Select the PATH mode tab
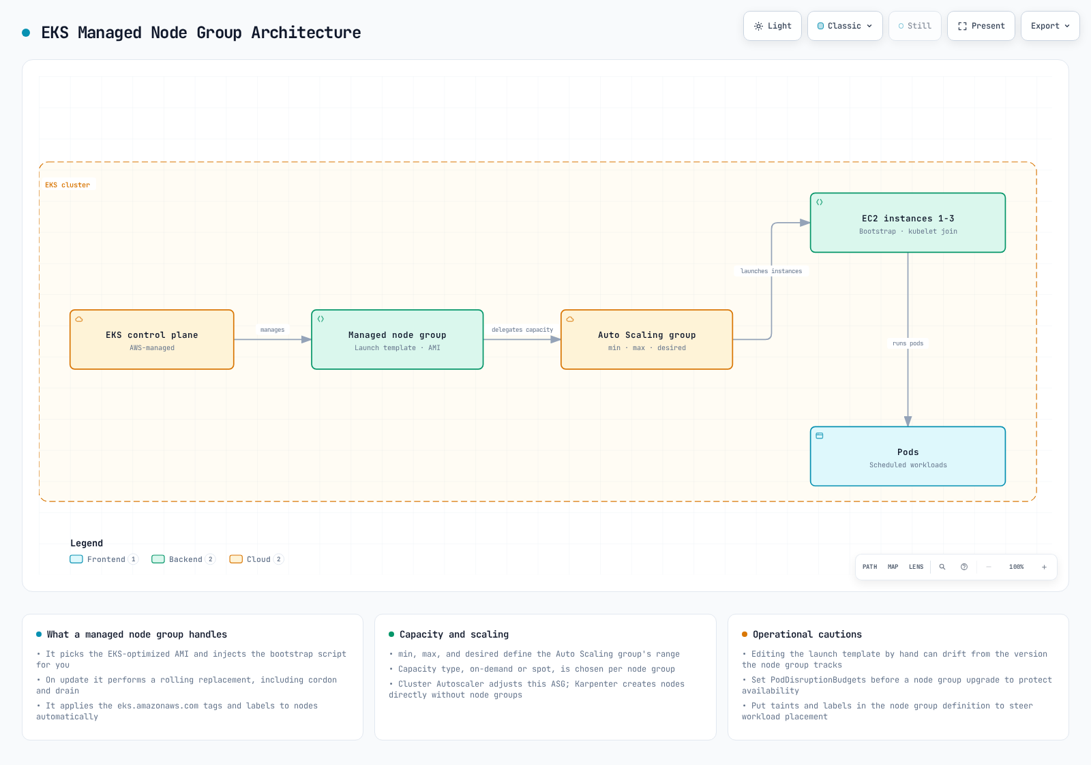 coord(870,567)
